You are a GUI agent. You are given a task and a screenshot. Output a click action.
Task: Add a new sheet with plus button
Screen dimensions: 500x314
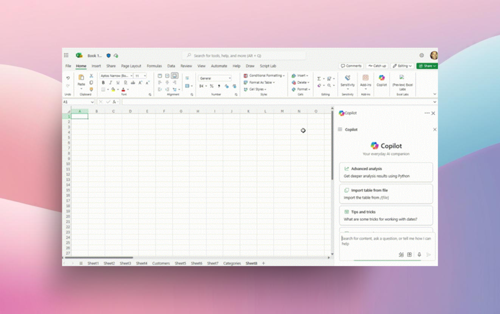pyautogui.click(x=264, y=263)
